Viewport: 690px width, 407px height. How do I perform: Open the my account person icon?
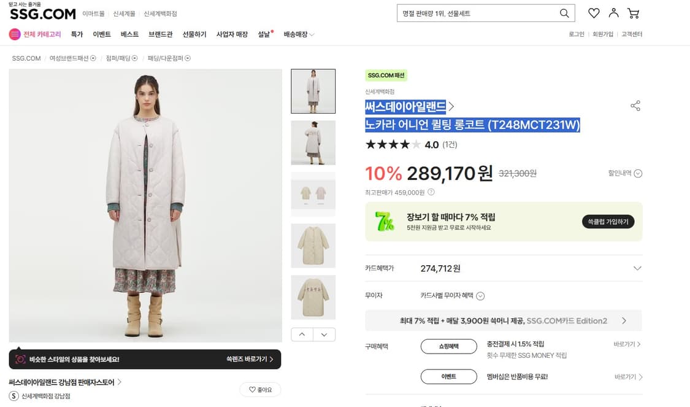click(613, 12)
